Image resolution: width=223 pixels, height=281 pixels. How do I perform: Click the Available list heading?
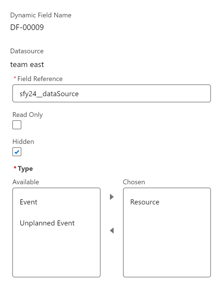26,182
